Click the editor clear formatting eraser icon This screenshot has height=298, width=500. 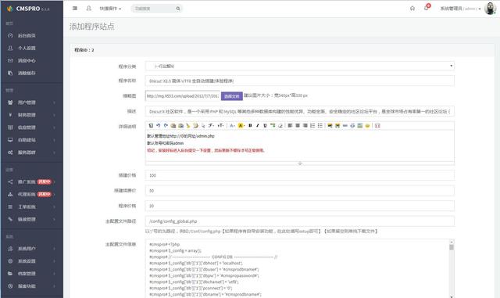pyautogui.click(x=280, y=125)
